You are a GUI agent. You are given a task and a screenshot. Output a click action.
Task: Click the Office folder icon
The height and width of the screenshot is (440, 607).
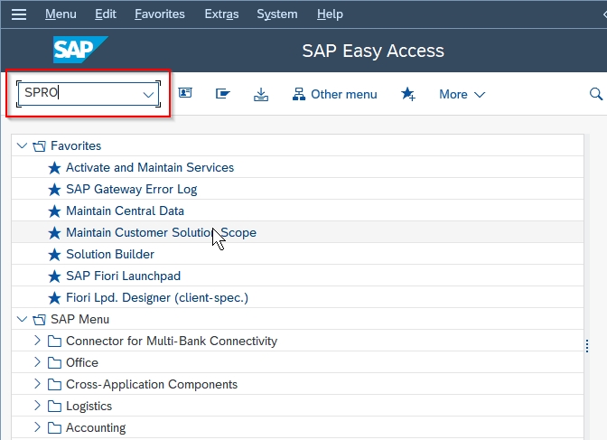[54, 363]
